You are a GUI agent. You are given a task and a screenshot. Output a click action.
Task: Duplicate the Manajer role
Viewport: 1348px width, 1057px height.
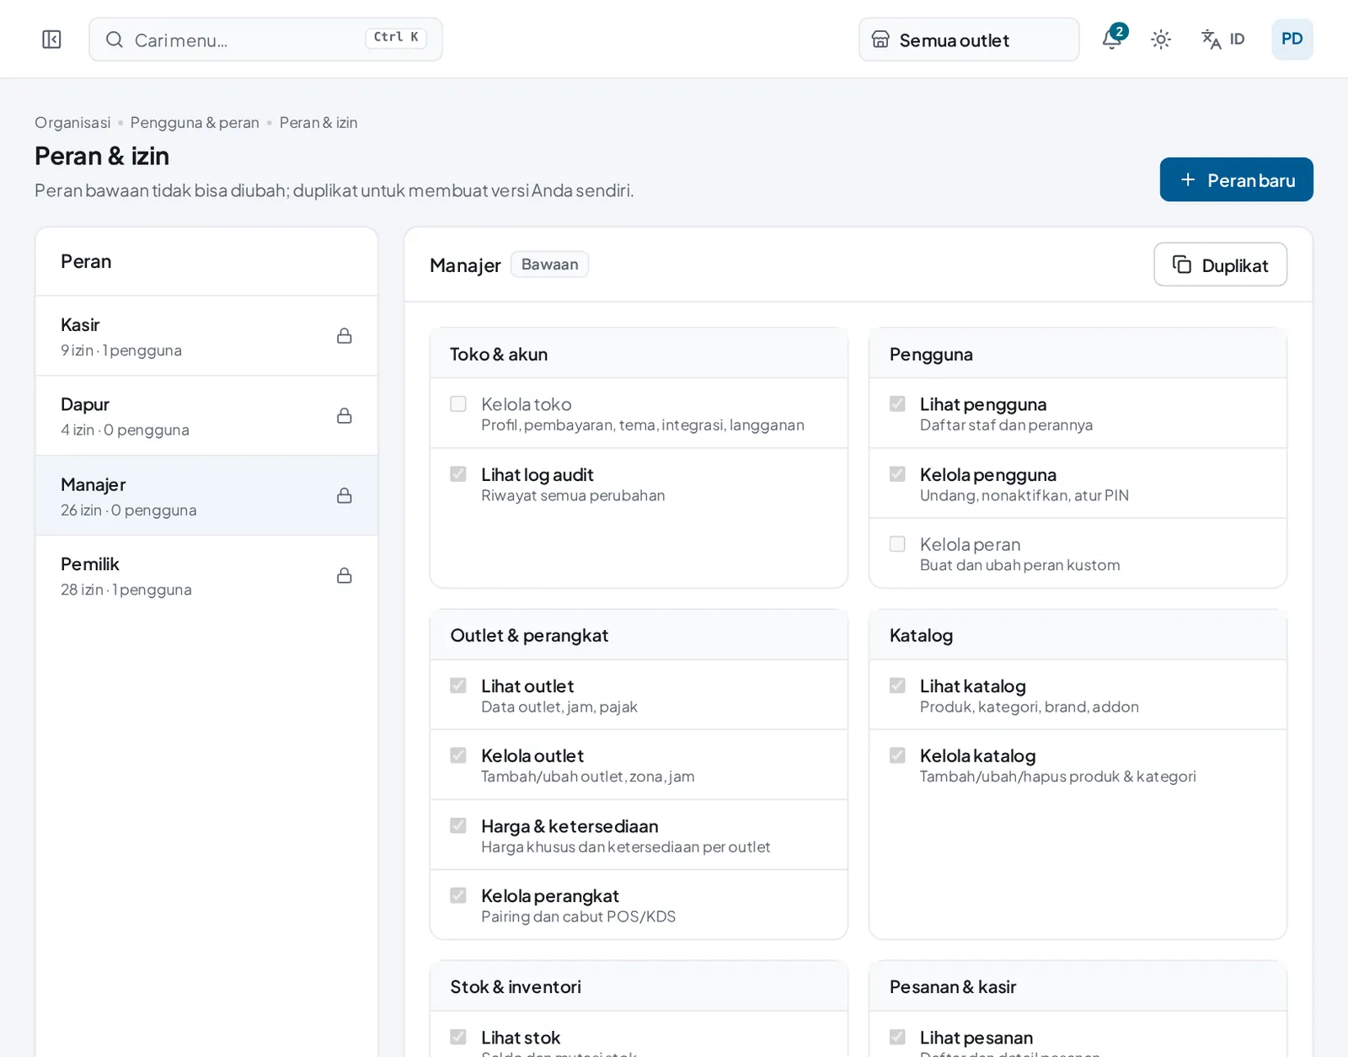pos(1220,264)
